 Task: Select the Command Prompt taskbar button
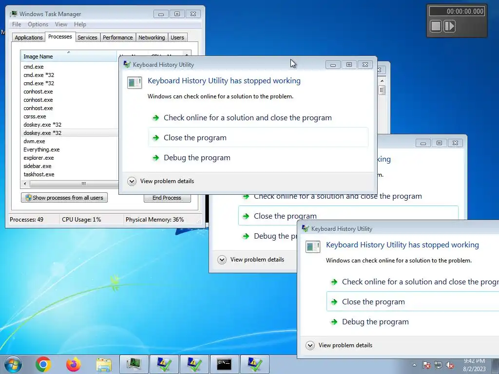pos(224,364)
